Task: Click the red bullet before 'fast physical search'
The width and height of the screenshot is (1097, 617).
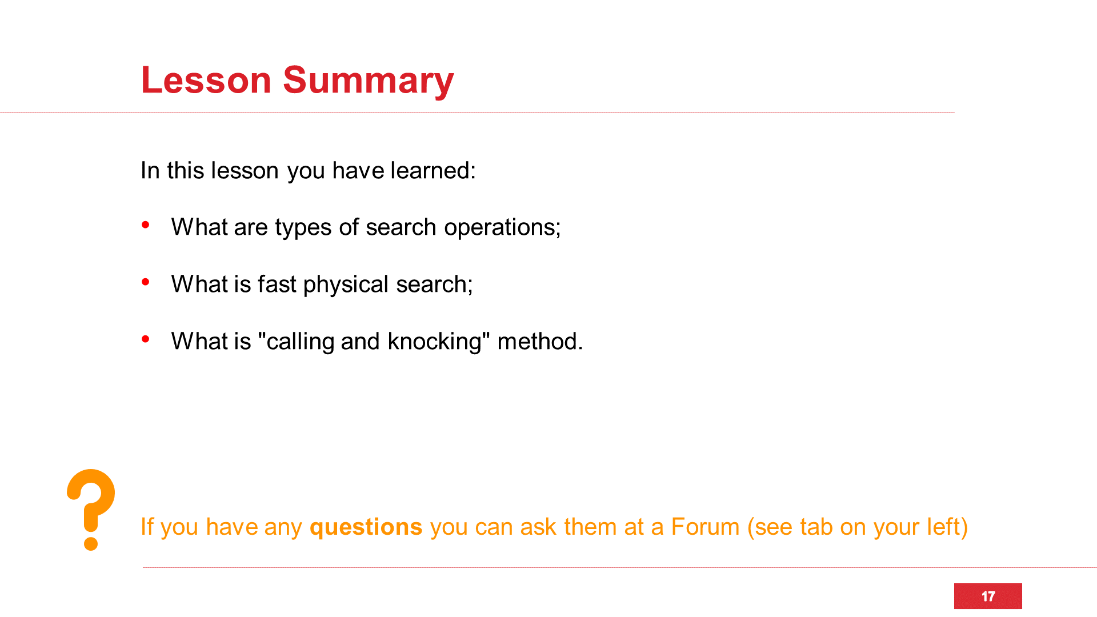Action: [x=146, y=282]
